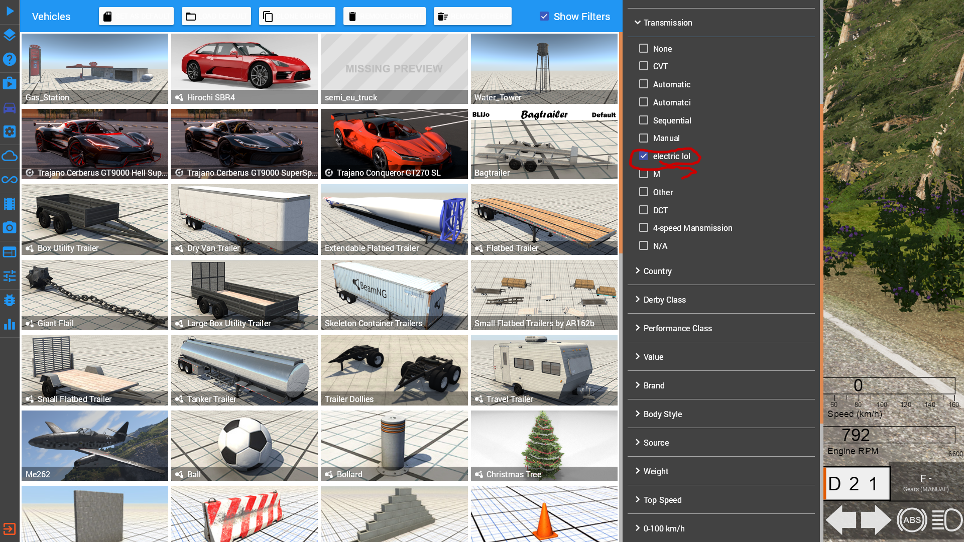Select the Vehicles car icon in the sidebar
964x542 pixels.
pyautogui.click(x=10, y=107)
